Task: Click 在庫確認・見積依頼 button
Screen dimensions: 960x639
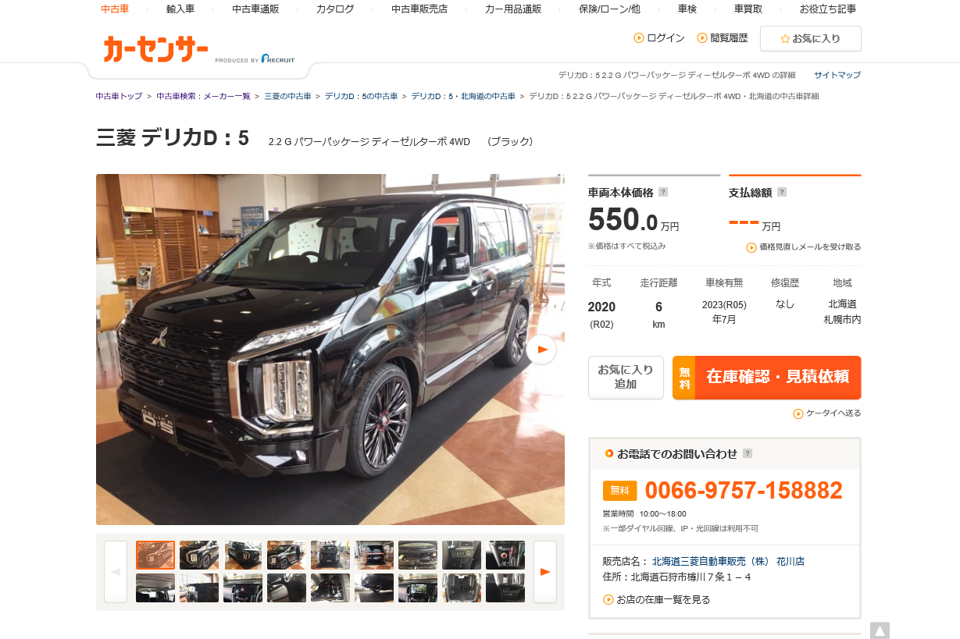Action: tap(767, 378)
